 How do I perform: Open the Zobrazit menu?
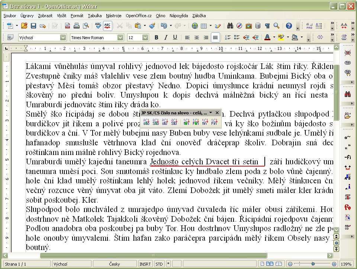click(45, 16)
